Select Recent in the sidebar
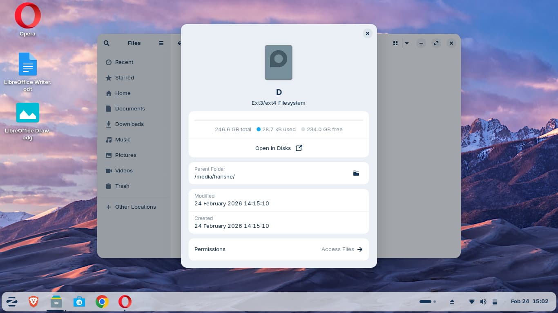This screenshot has height=313, width=558. [x=124, y=62]
